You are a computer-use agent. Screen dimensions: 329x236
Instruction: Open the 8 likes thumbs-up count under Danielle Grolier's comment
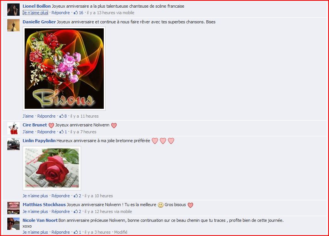coord(63,116)
